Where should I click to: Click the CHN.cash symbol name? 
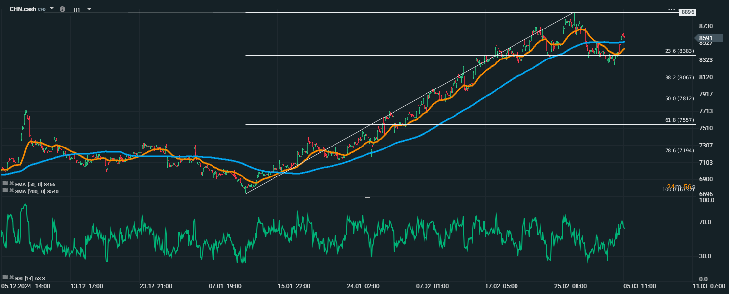point(23,9)
